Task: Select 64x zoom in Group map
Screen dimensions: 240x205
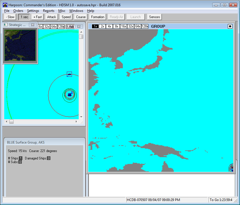Action: (138, 26)
